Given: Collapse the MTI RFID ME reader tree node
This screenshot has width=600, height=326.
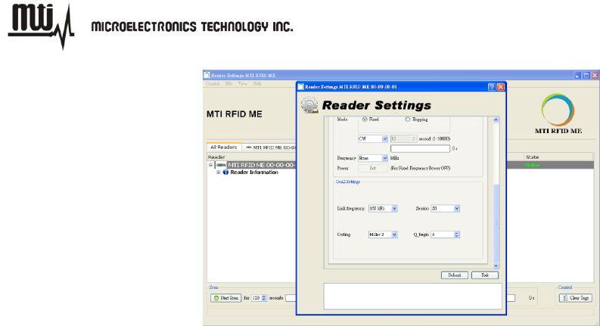Looking at the screenshot, I should click(x=210, y=165).
